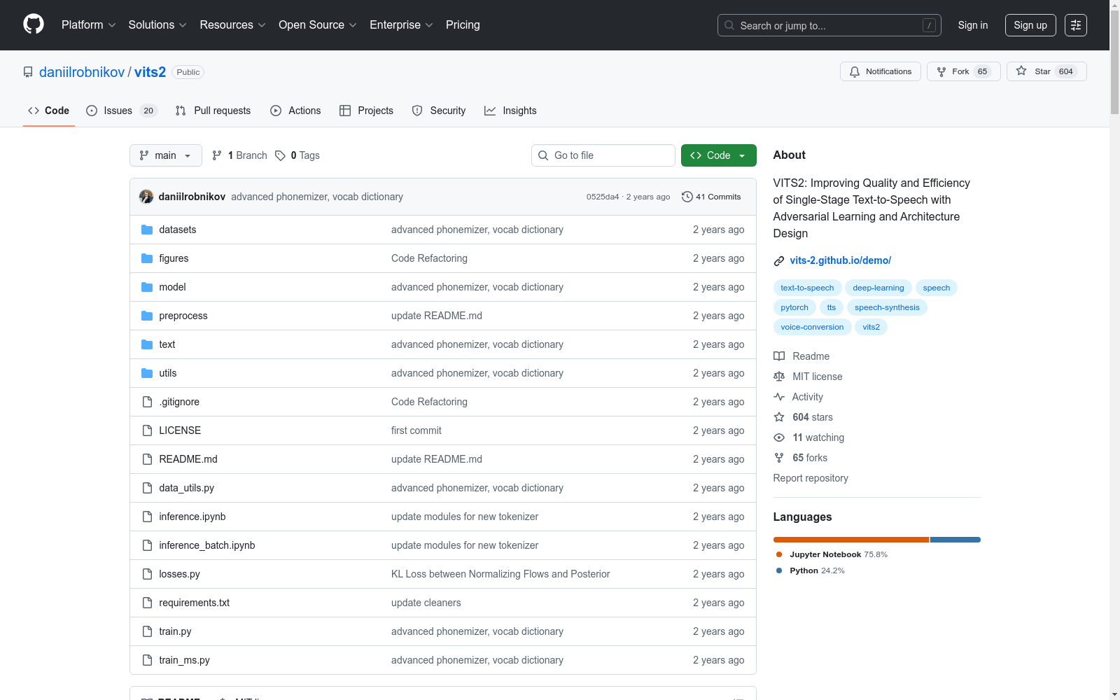Open the inference.ipynb file
This screenshot has width=1120, height=700.
[x=192, y=517]
